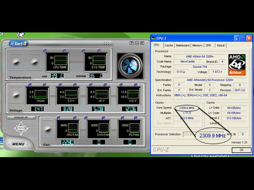Screen dimensions: 254x190
Task: Minimize the PC Alert 4 panel
Action: [137, 43]
